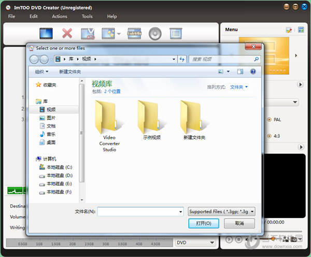
Task: Toggle the preview pane icon
Action: [240, 72]
